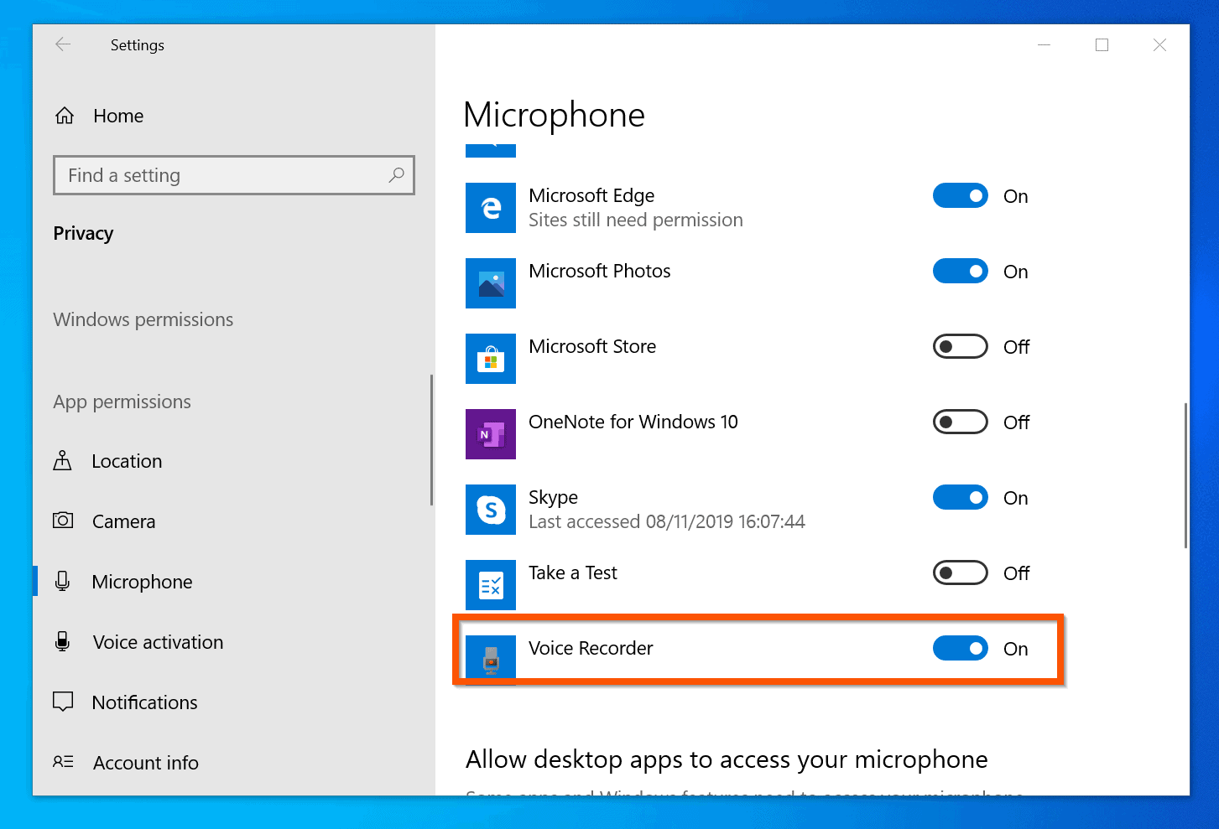The image size is (1219, 829).
Task: Click the Microphone sidebar icon
Action: click(x=63, y=581)
